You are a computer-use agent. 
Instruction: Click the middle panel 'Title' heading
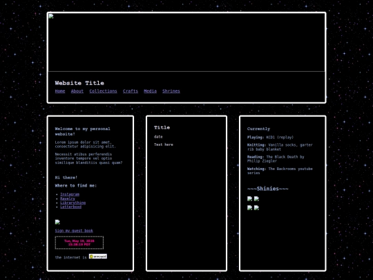(x=162, y=128)
